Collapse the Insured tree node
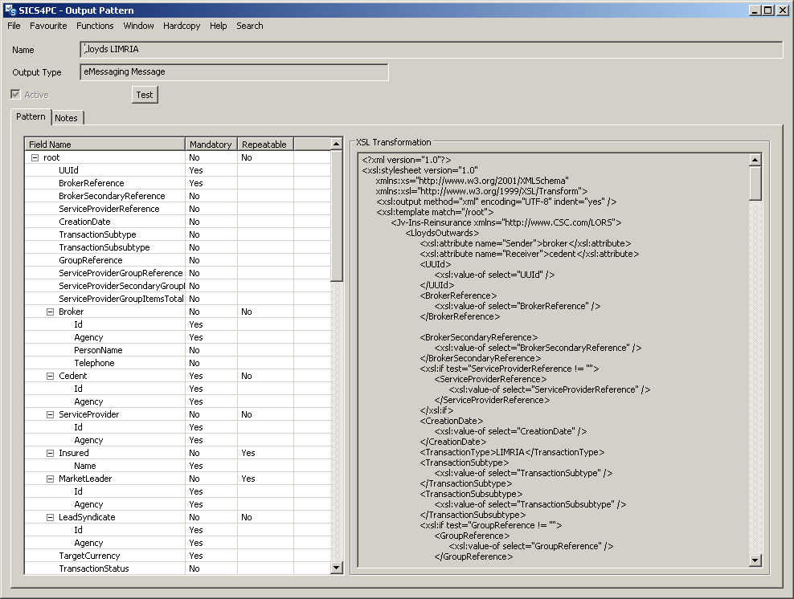This screenshot has height=599, width=794. tap(50, 453)
